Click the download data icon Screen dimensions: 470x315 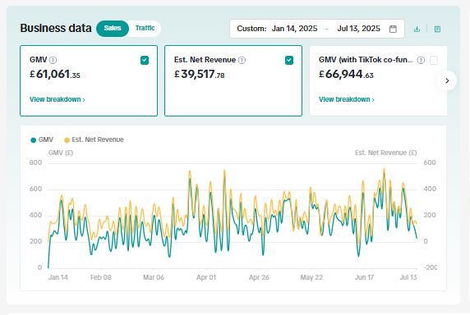417,29
